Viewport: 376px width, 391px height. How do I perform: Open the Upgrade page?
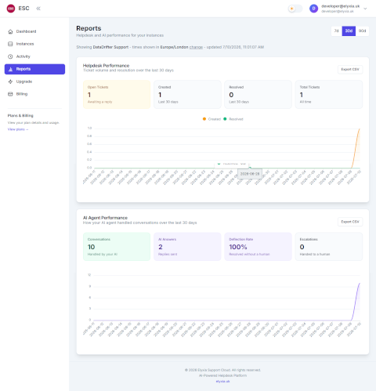[x=34, y=81]
